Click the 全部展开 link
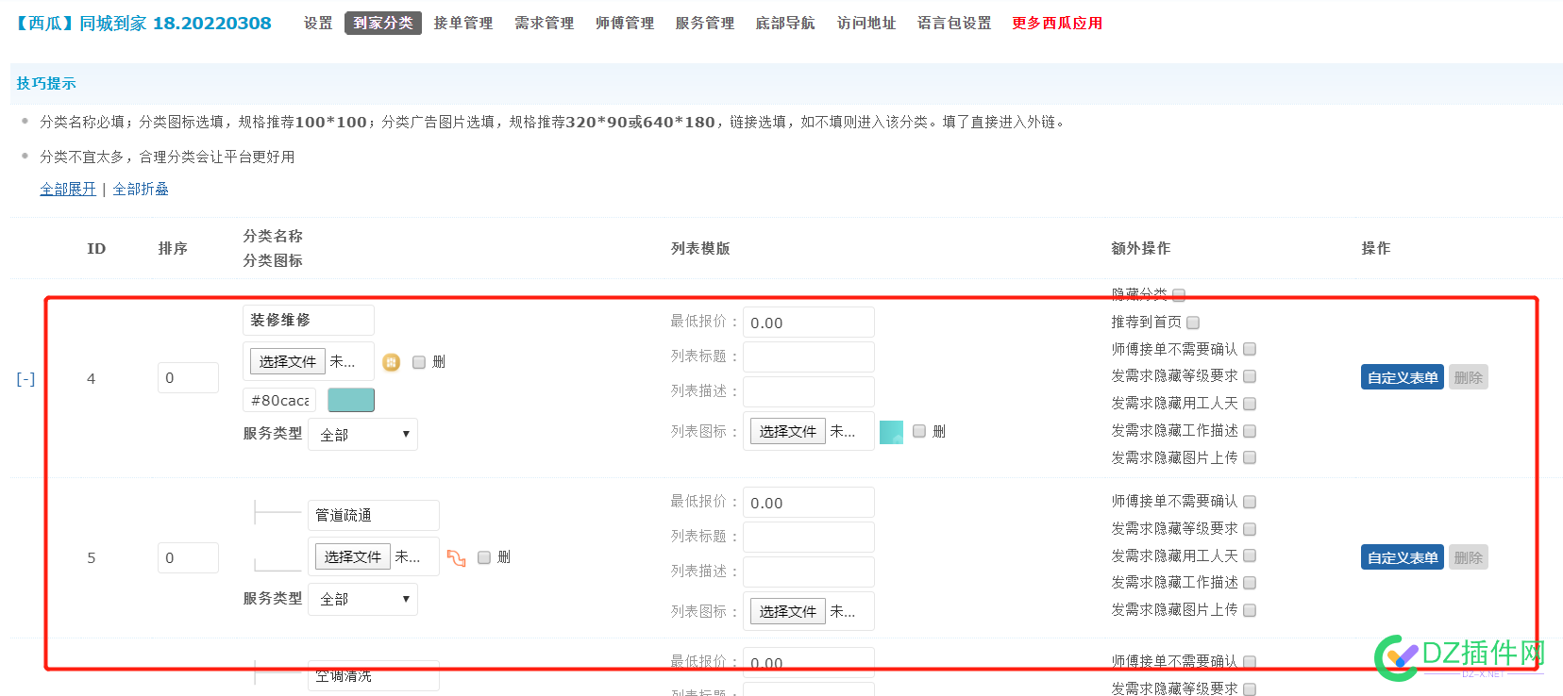1563x696 pixels. [68, 189]
